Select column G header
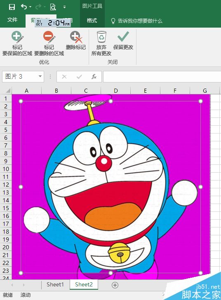The height and width of the screenshot is (300, 221). (x=205, y=91)
